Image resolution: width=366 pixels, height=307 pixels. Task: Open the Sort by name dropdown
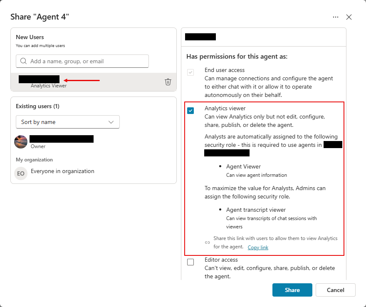(x=67, y=122)
